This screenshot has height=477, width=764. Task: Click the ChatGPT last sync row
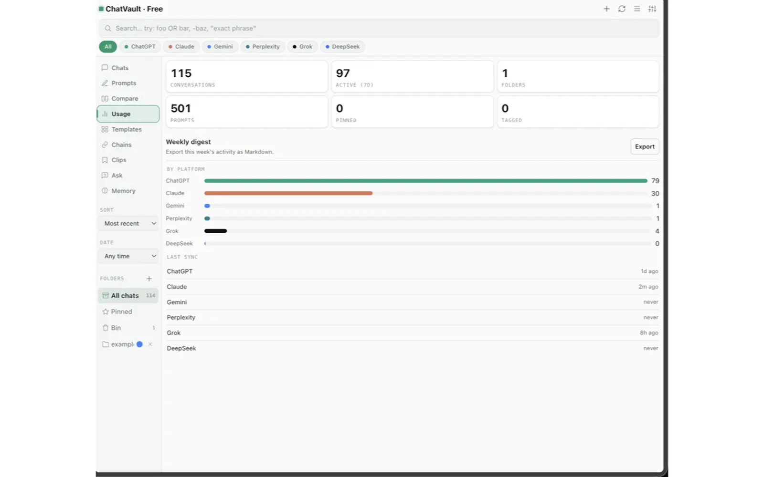[413, 271]
